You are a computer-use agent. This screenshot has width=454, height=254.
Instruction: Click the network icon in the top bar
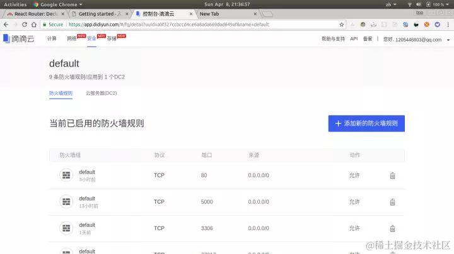click(409, 4)
